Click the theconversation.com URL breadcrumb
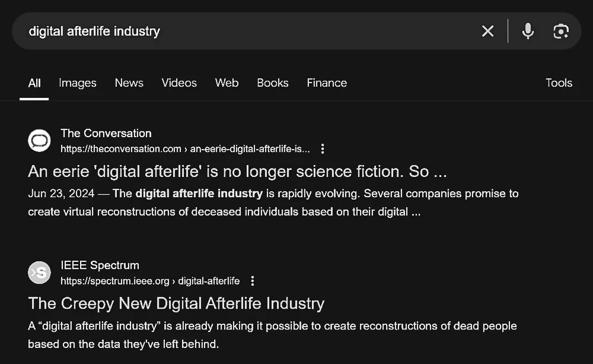 pos(185,149)
